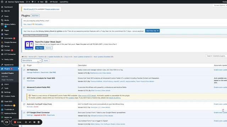Delete the recording with trash icon
Image resolution: width=227 pixels, height=127 pixels.
point(39,122)
